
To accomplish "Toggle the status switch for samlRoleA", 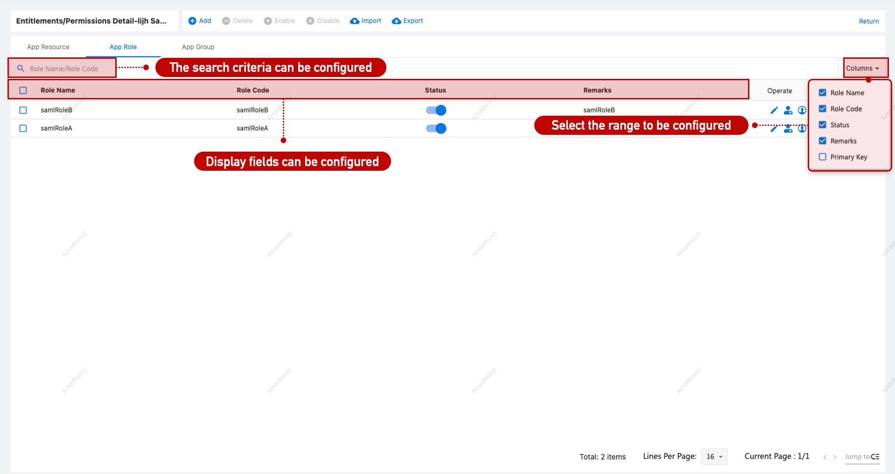I will (x=436, y=128).
